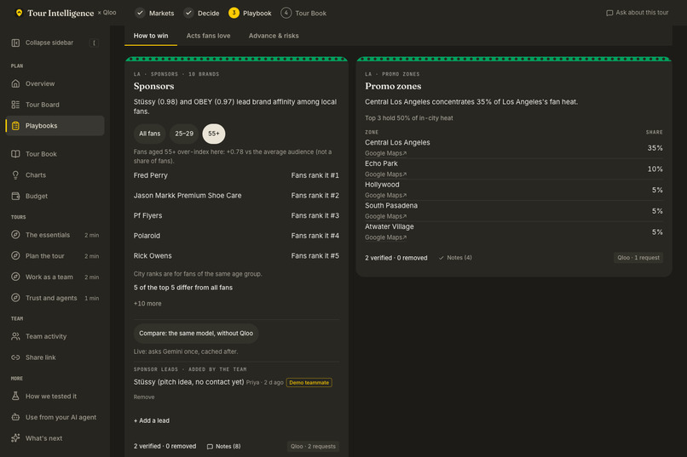
Task: Click the Charts lightbulb icon
Action: point(15,175)
